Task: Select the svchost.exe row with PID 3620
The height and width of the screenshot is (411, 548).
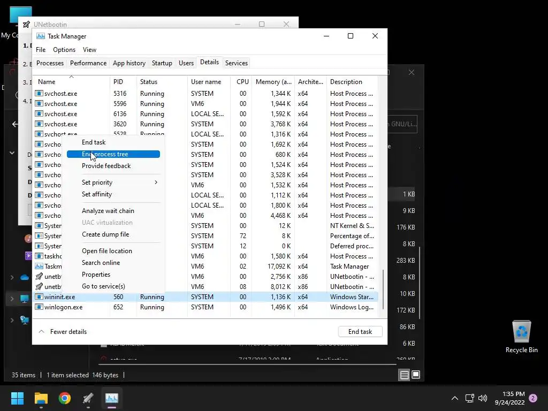Action: click(x=205, y=124)
